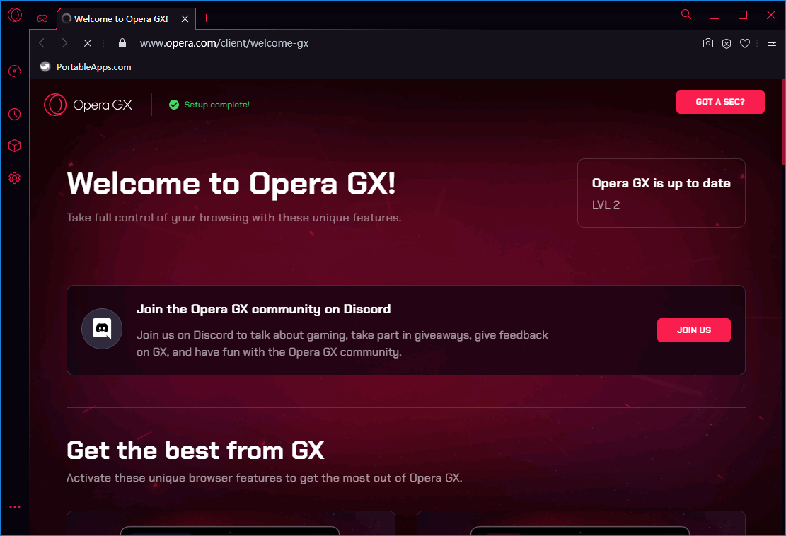Open ad blocker shield icon
Screen dimensions: 786x536
click(x=727, y=44)
